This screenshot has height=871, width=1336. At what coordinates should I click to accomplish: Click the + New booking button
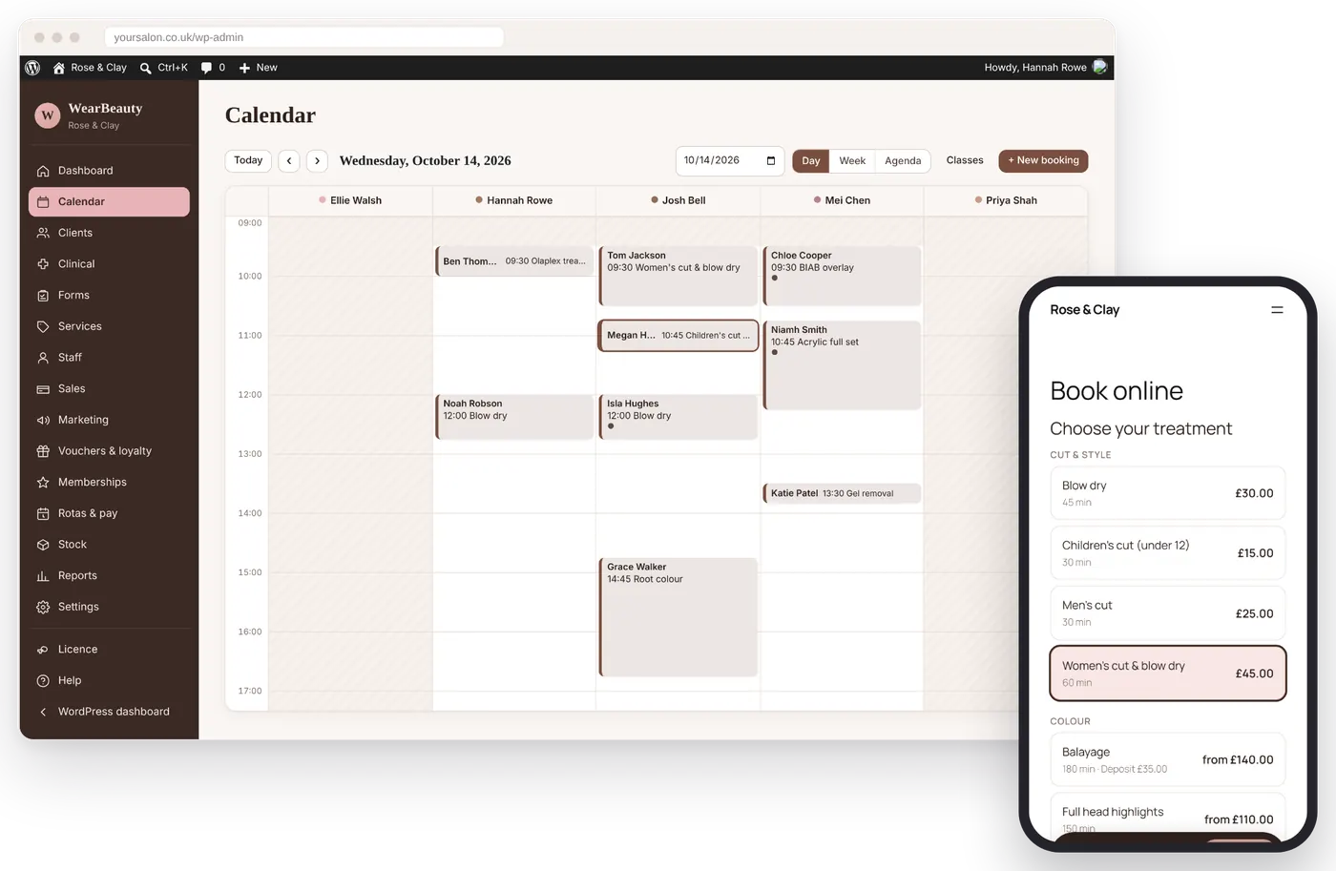(x=1043, y=160)
